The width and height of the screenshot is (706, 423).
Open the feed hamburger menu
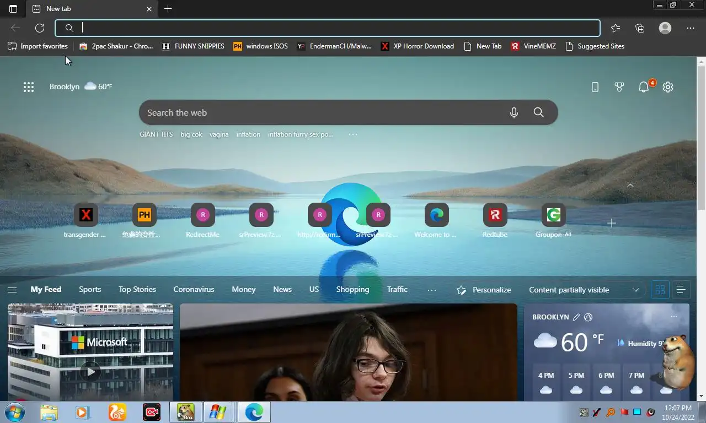[12, 290]
